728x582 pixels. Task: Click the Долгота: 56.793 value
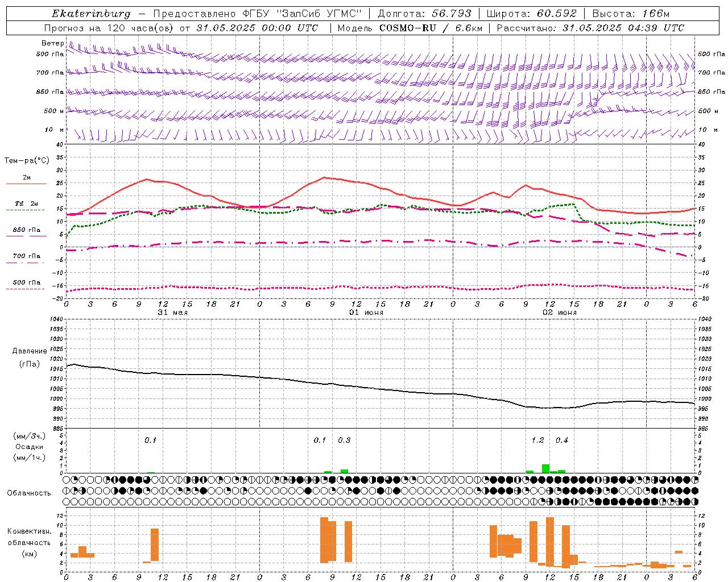[424, 14]
